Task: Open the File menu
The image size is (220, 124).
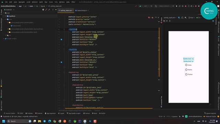Action: coord(6,2)
